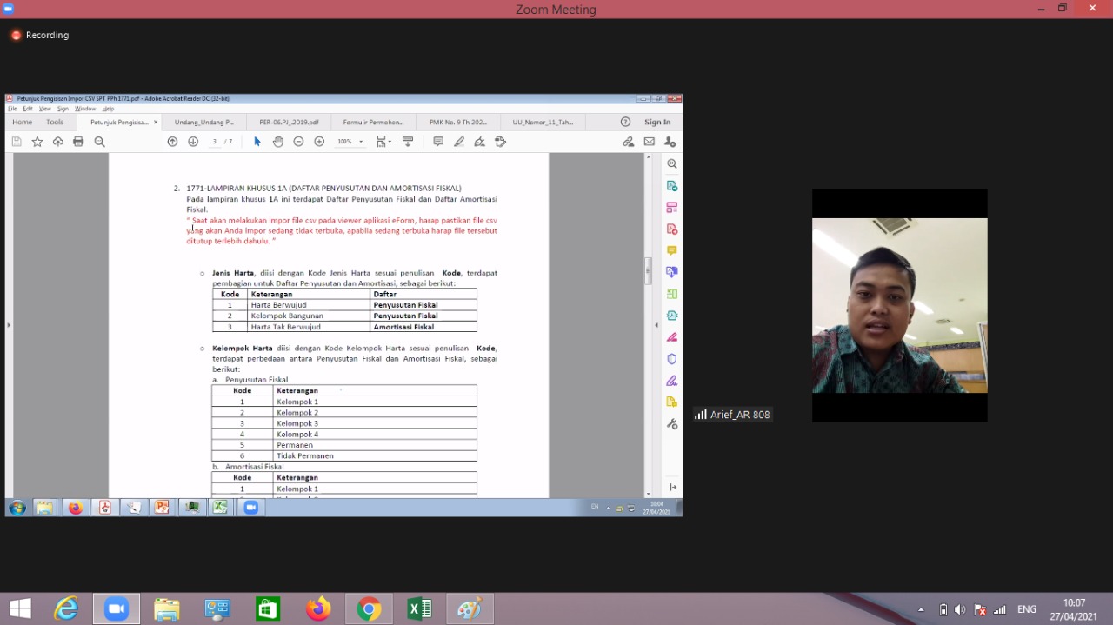1113x625 pixels.
Task: Select the highlight text pen tool
Action: (x=459, y=142)
